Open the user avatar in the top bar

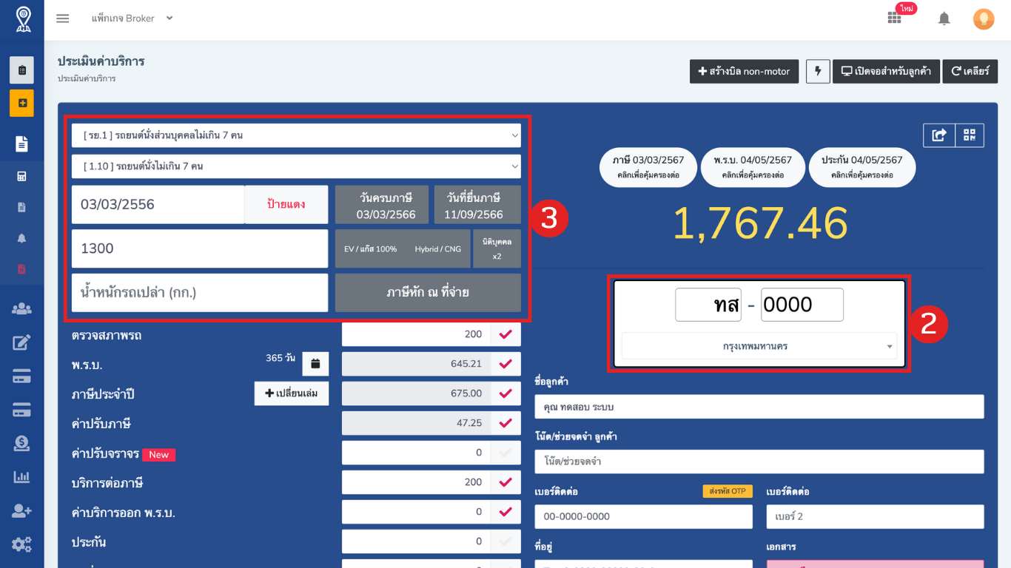coord(984,18)
